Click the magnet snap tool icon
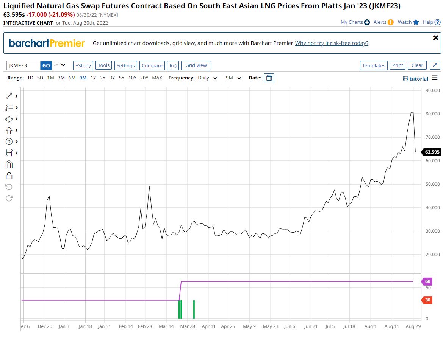The image size is (446, 337). 9,164
